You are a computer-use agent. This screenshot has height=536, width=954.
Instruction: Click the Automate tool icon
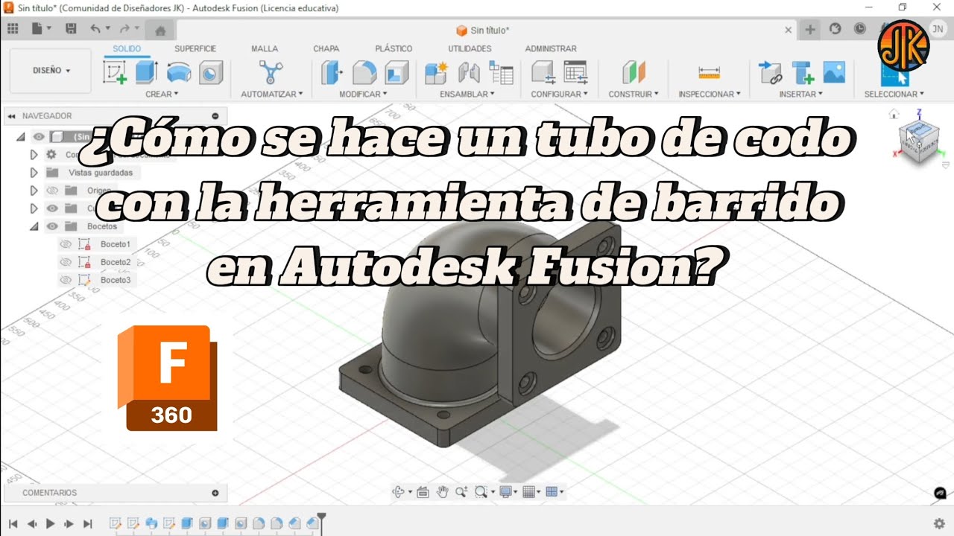(271, 72)
